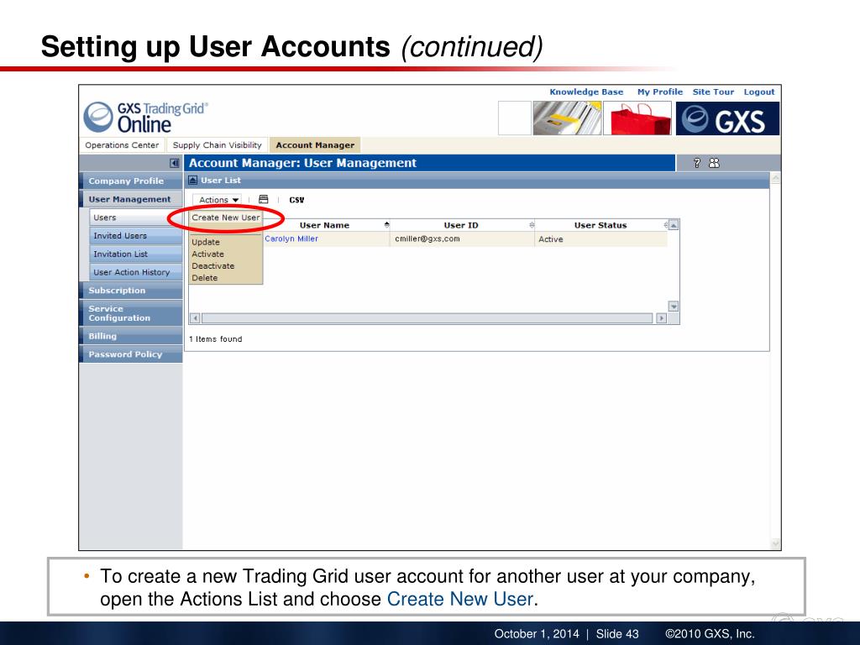Click the cmiller@gxs.com User ID cell
The width and height of the screenshot is (860, 645).
coord(463,239)
